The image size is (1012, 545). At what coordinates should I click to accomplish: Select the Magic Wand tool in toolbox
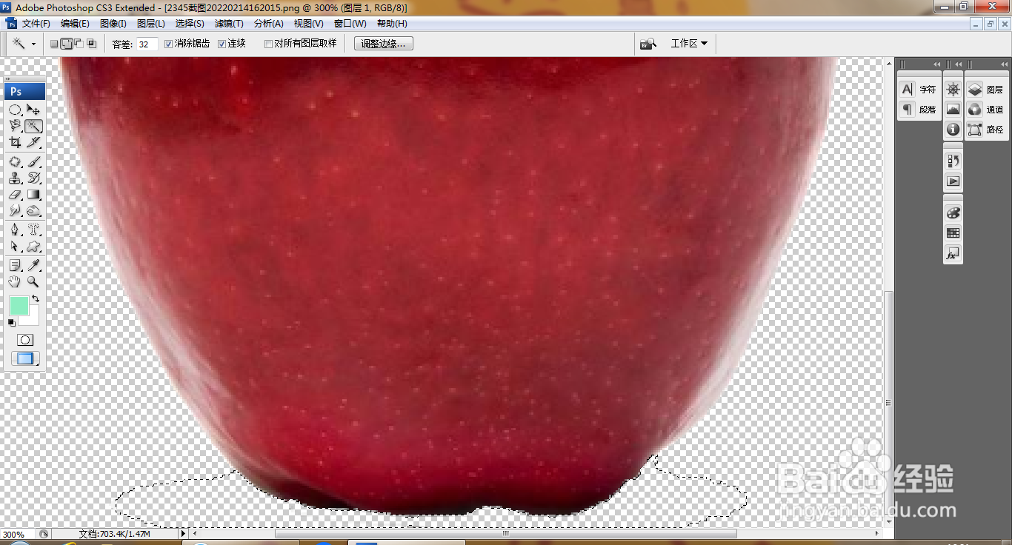click(x=33, y=126)
